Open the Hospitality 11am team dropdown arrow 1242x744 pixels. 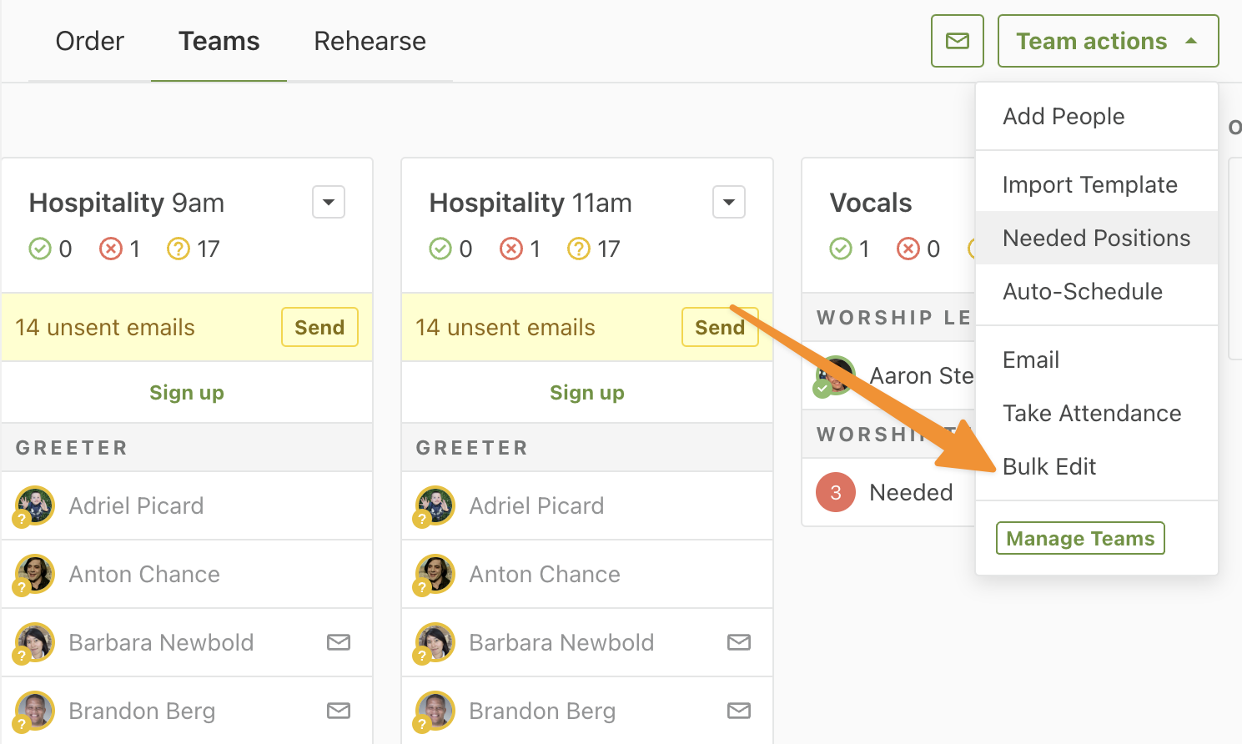point(729,202)
